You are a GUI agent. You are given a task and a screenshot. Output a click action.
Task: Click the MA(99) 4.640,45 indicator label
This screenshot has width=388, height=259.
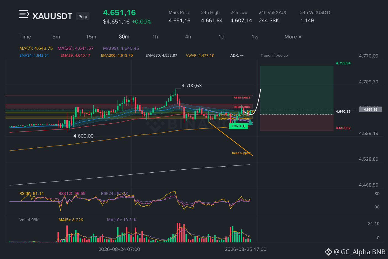tap(121, 48)
